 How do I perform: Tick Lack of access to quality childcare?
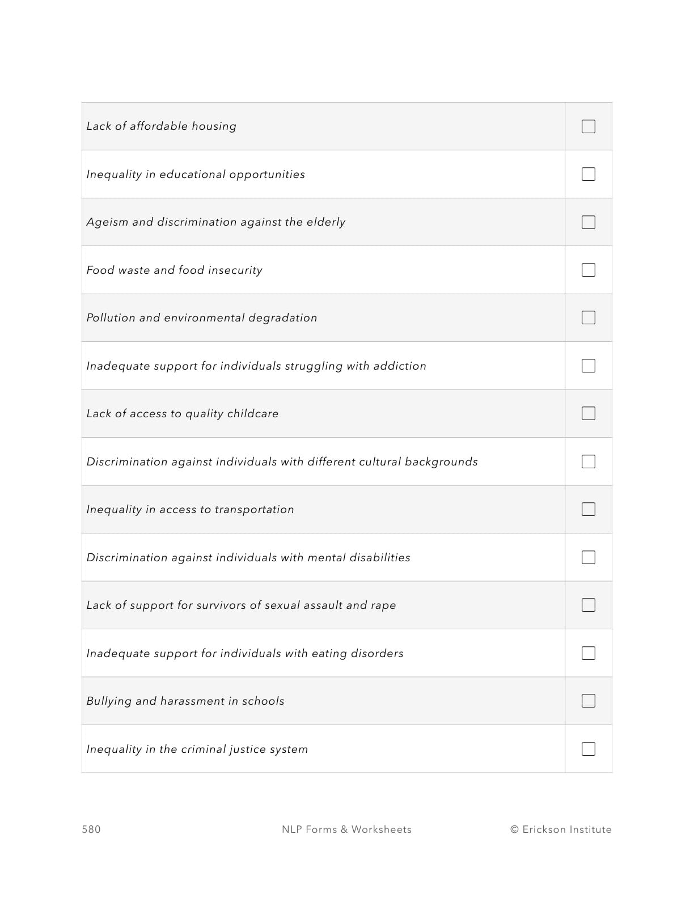[x=588, y=413]
